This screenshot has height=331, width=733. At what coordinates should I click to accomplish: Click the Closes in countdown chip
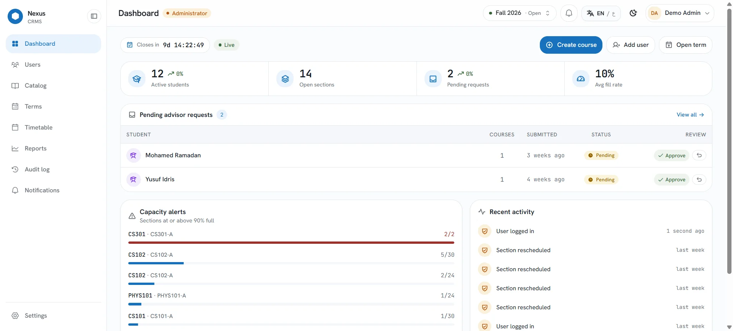pos(165,45)
